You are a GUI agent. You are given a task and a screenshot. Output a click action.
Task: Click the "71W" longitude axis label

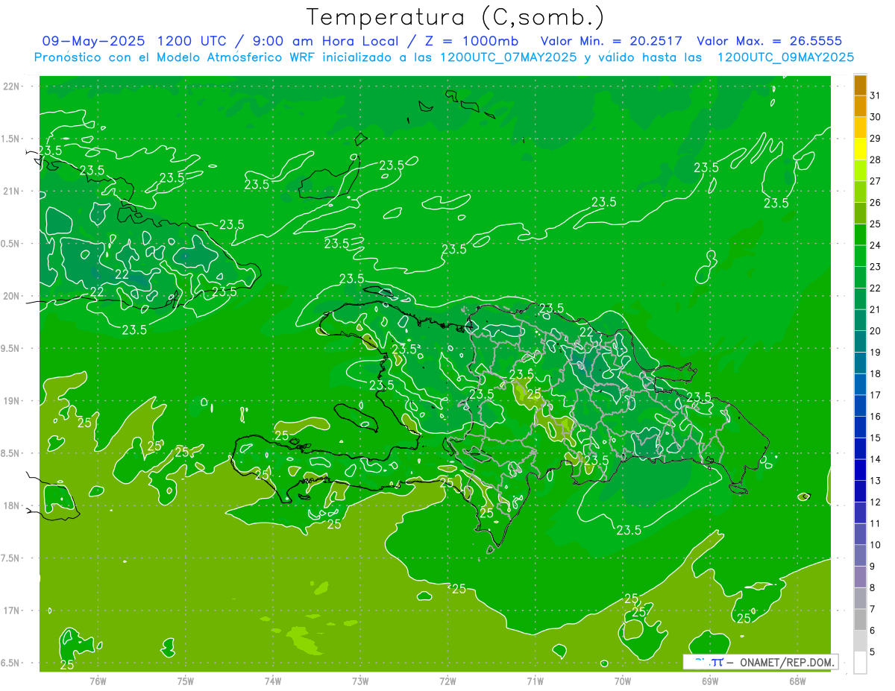[x=535, y=681]
